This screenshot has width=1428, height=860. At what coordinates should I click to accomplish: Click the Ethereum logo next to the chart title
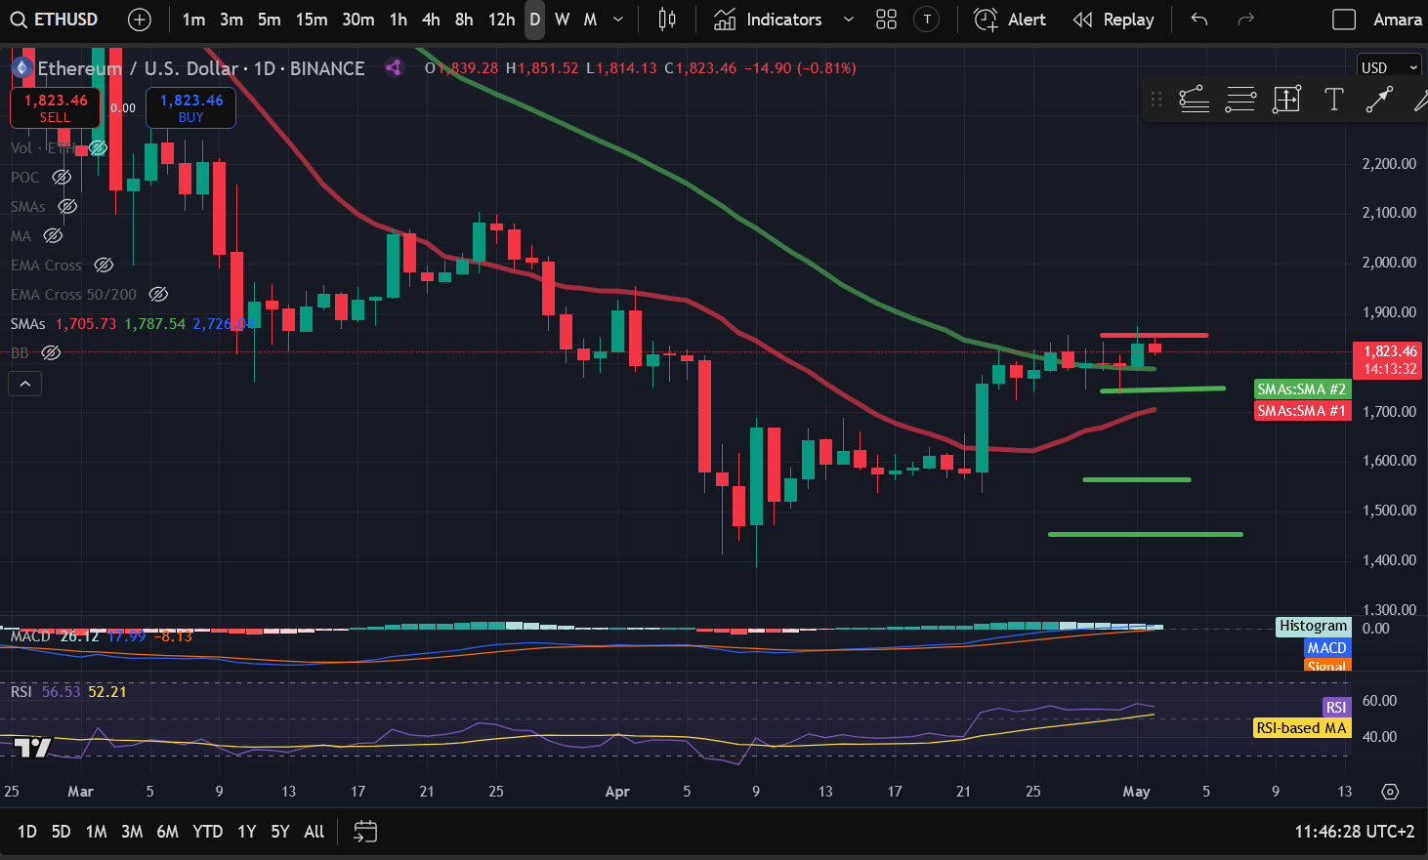coord(21,68)
